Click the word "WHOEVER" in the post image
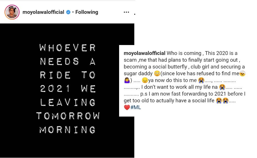Image resolution: width=257 pixels, height=158 pixels. click(x=68, y=48)
